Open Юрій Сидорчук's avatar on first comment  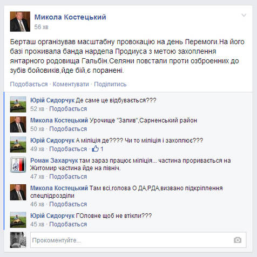[18, 105]
